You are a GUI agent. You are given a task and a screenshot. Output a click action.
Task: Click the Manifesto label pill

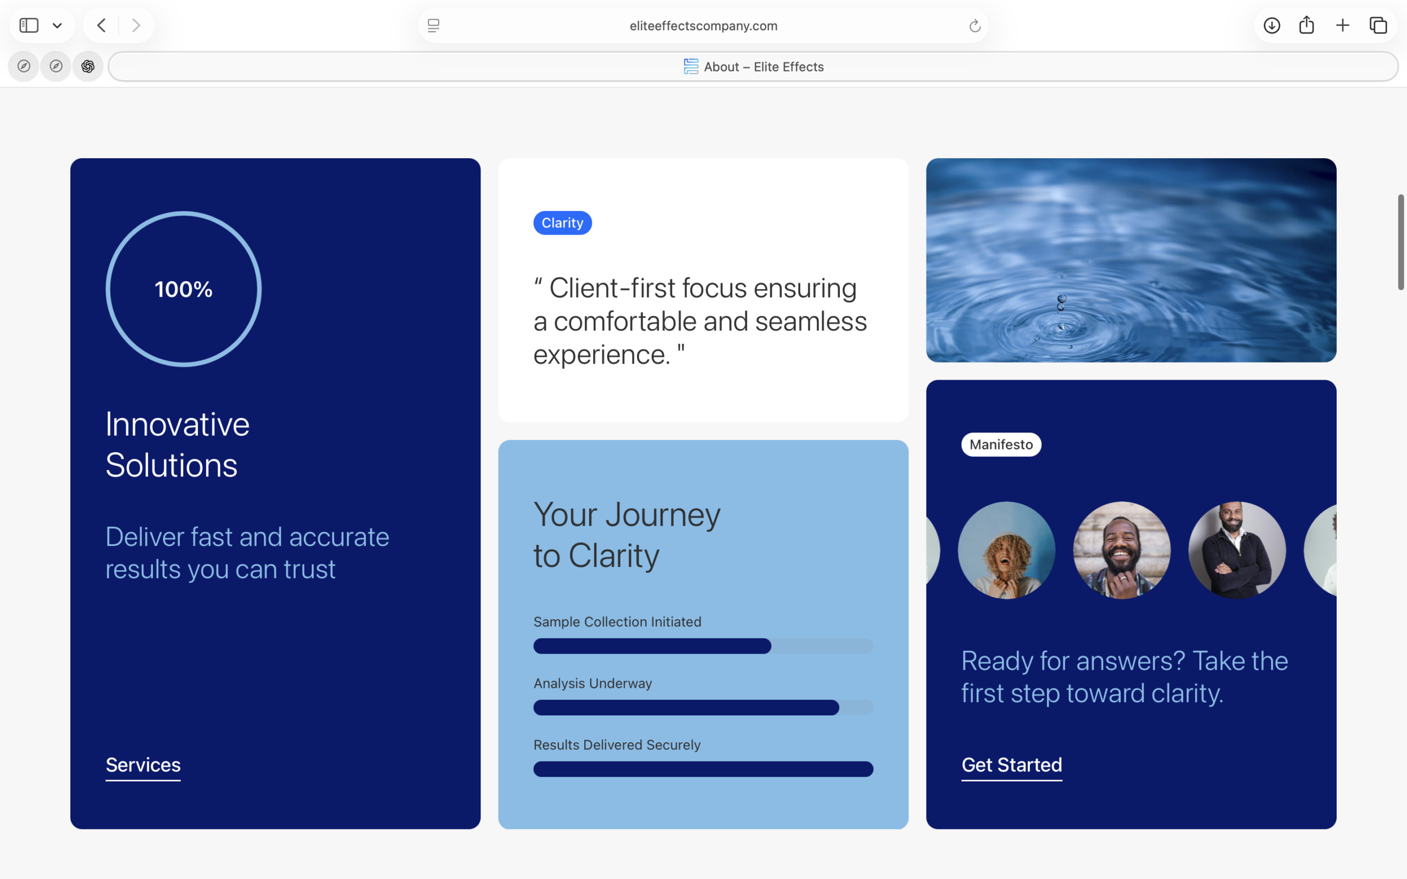(x=1001, y=445)
